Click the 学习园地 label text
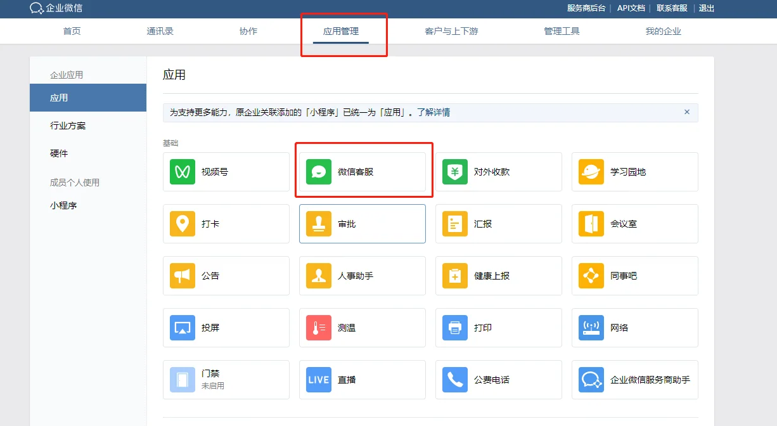The image size is (777, 426). pyautogui.click(x=628, y=172)
